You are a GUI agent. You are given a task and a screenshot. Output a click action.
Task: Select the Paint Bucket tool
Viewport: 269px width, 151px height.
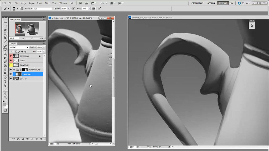(5, 66)
